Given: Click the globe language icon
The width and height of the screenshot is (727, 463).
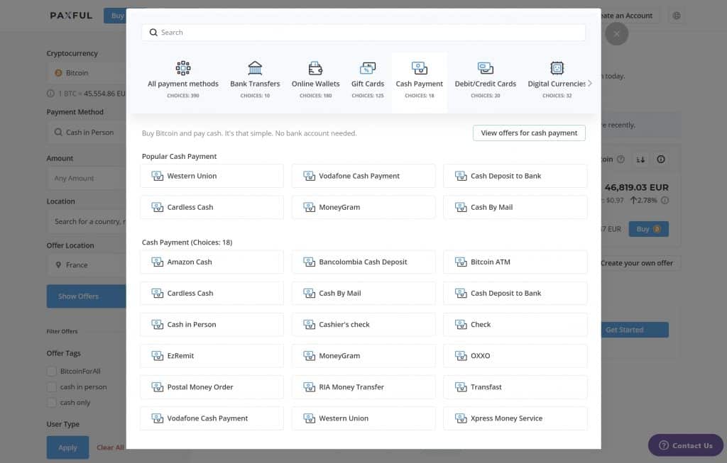Looking at the screenshot, I should click(676, 16).
